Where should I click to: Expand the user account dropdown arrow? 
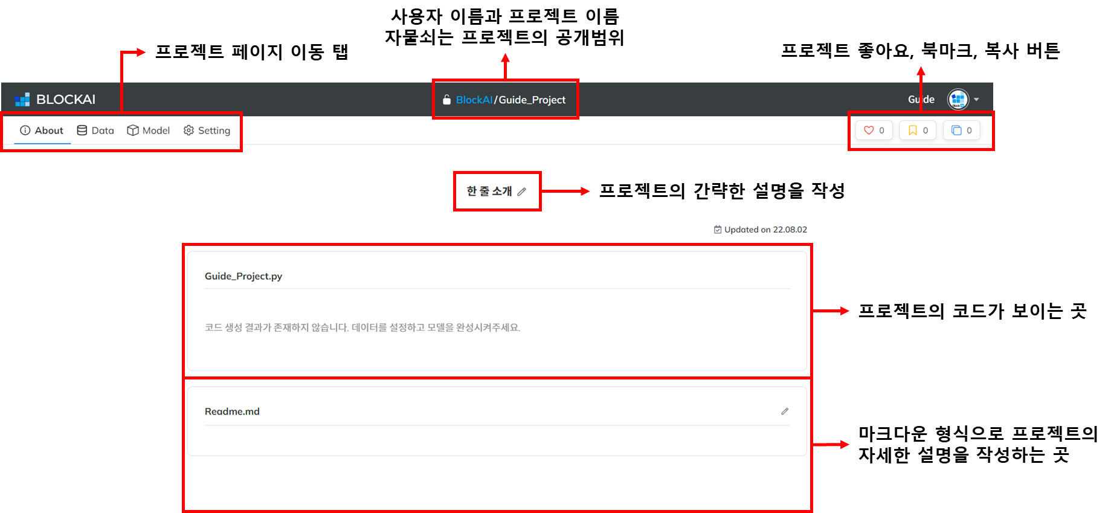pos(976,100)
